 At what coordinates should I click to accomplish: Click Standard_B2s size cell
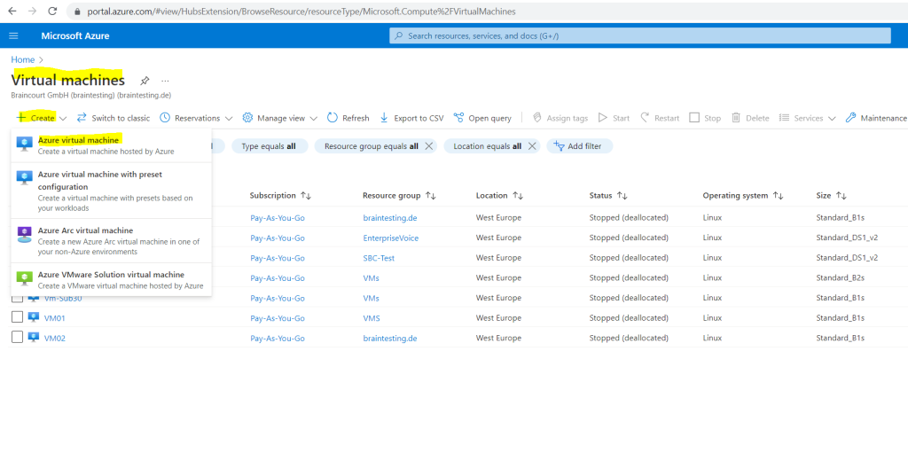click(840, 278)
